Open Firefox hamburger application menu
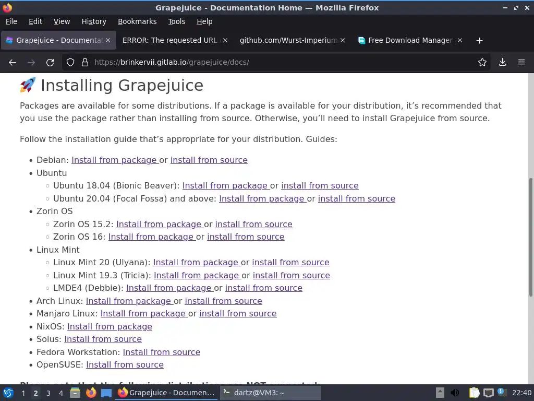 (x=521, y=62)
